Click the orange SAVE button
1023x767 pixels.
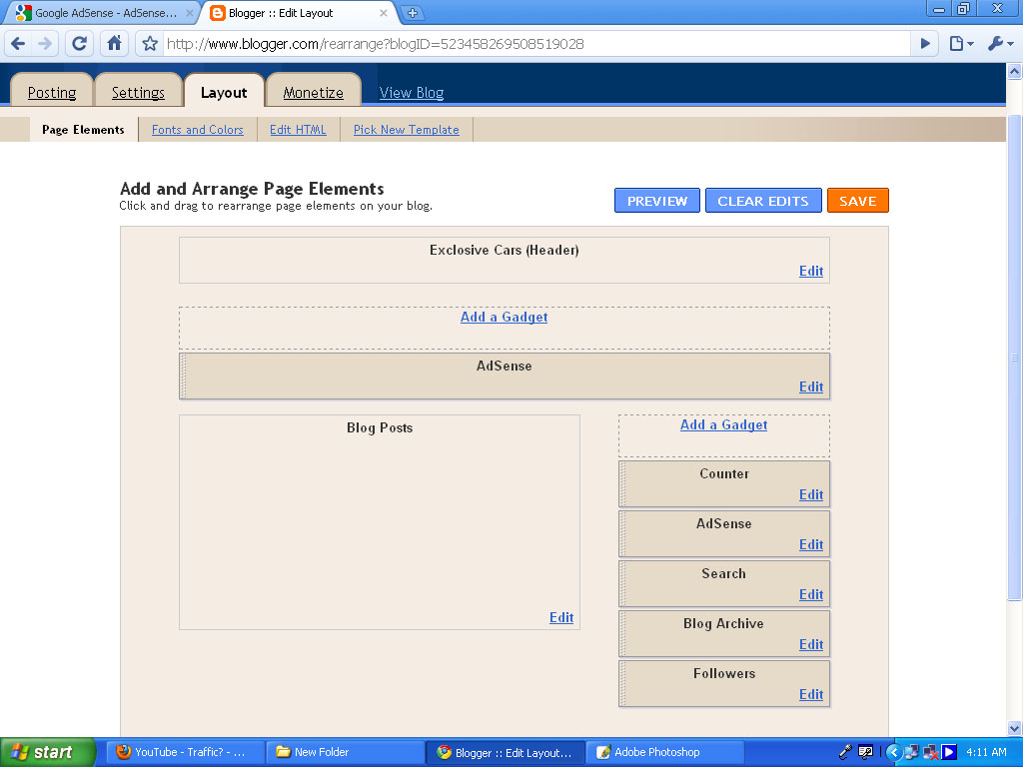[858, 200]
